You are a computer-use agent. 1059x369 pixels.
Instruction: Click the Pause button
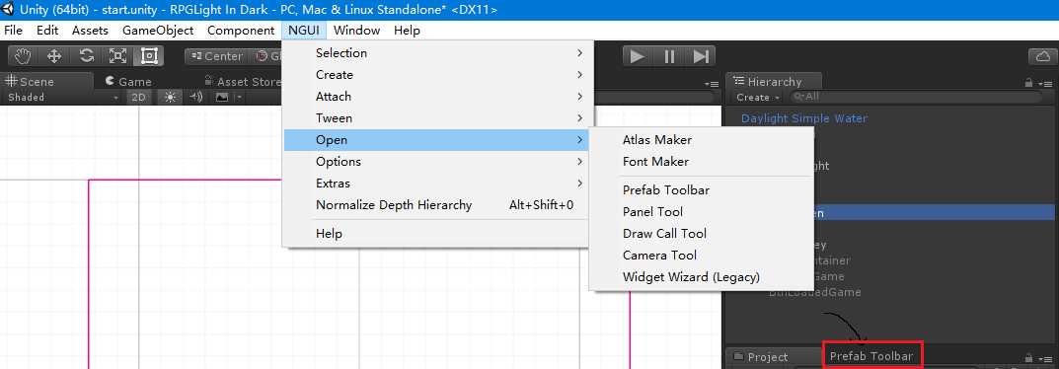[x=668, y=56]
